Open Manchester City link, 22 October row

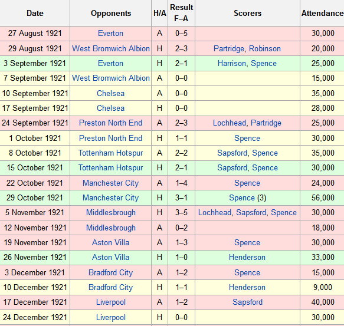(110, 183)
